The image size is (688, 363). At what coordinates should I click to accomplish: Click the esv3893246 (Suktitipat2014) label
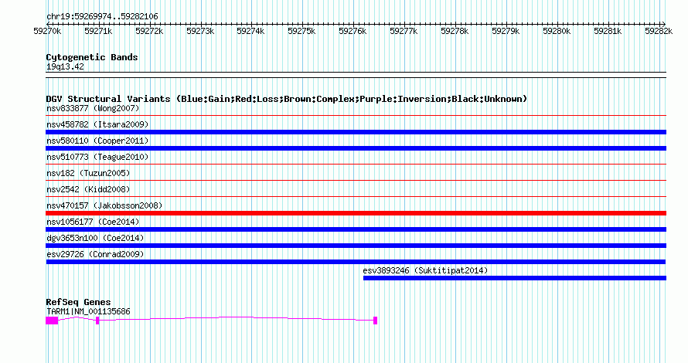425,270
